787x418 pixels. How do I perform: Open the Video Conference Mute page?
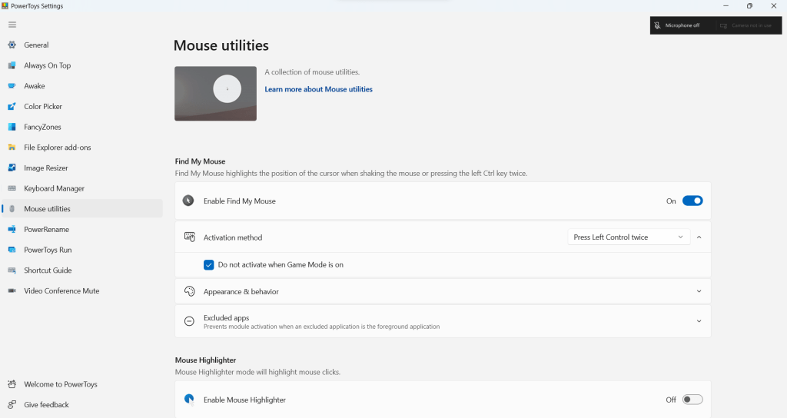pyautogui.click(x=82, y=290)
